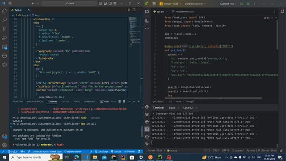This screenshot has height=161, width=286.
Task: Open PyCharm Python Packages tool window
Action: coord(147,114)
